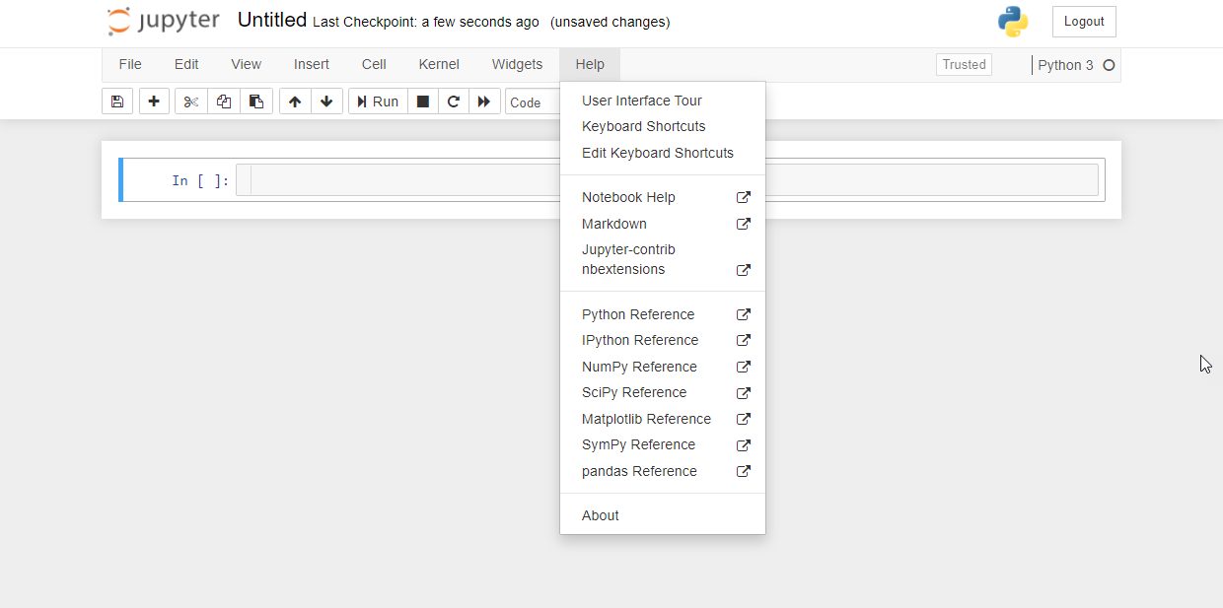The width and height of the screenshot is (1223, 608).
Task: Interrupt the kernel with stop icon
Action: [422, 101]
